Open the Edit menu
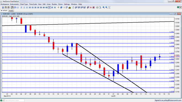The height and width of the screenshot is (102, 182). [44, 4]
